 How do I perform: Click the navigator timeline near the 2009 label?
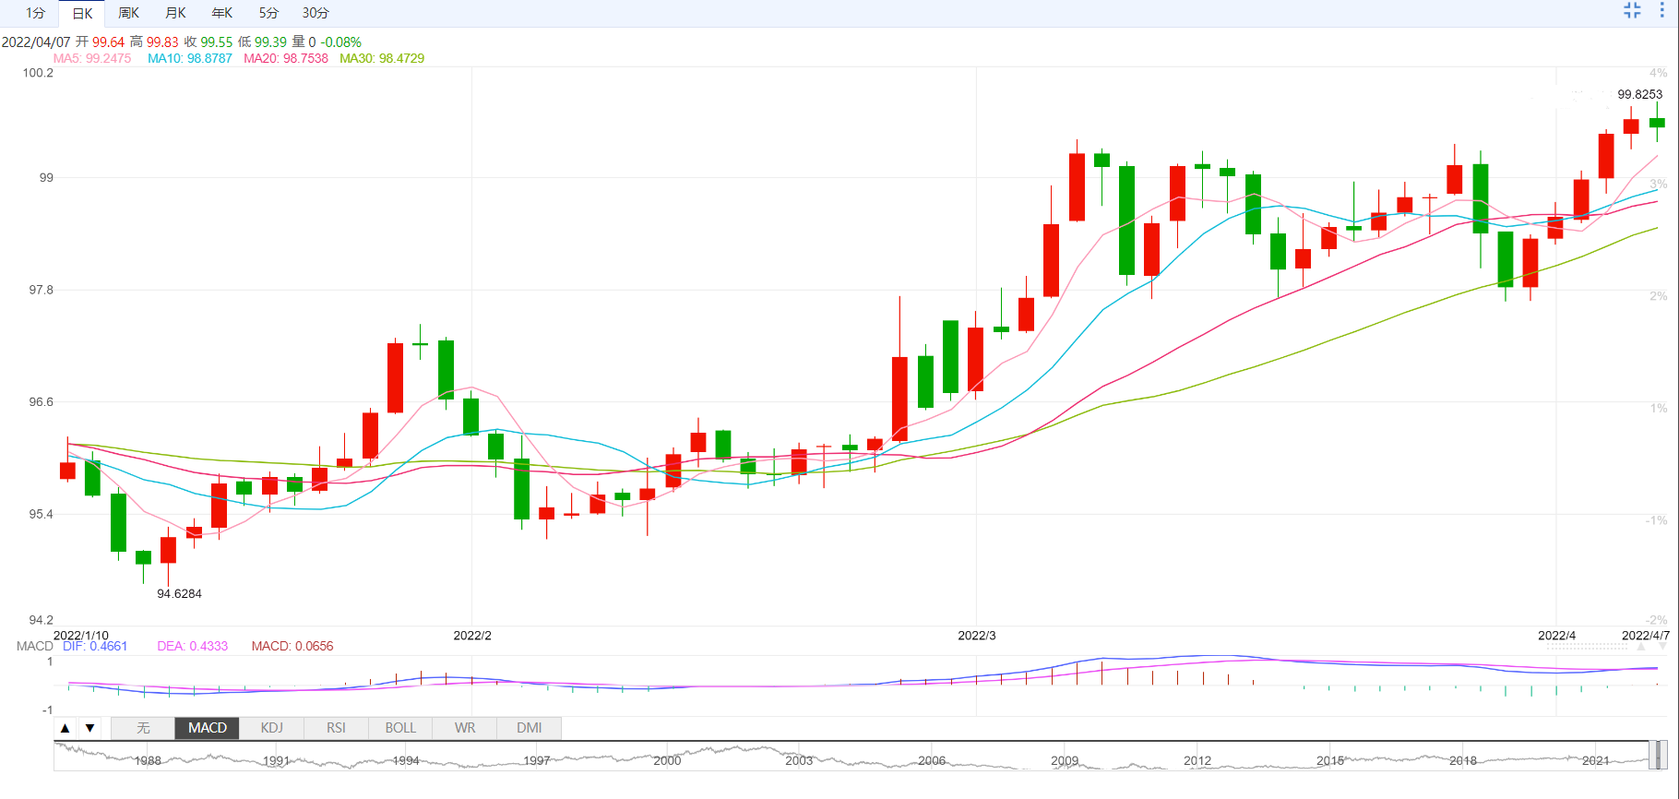point(1065,760)
